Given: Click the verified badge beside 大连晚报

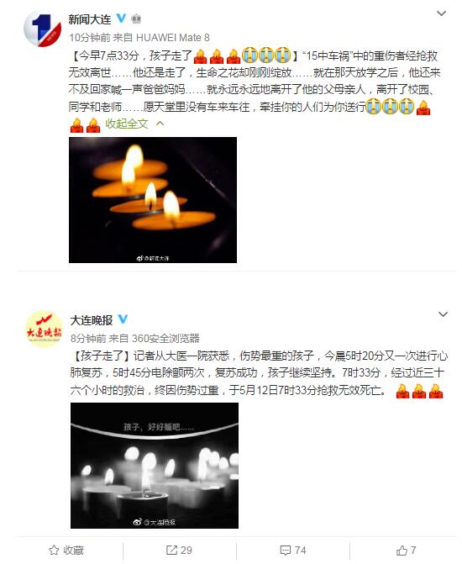Looking at the screenshot, I should 123,319.
